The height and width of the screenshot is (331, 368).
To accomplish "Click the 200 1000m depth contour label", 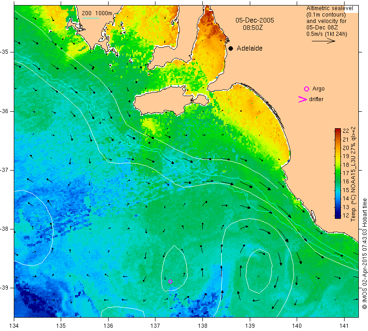I will click(x=97, y=13).
